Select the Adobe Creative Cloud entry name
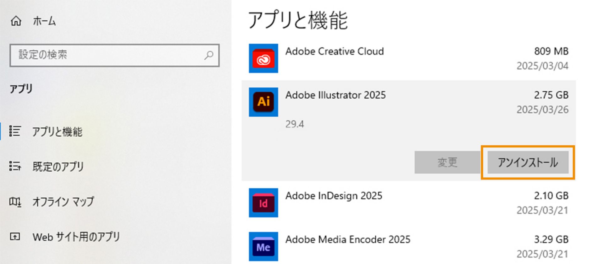This screenshot has width=603, height=264. coord(334,51)
